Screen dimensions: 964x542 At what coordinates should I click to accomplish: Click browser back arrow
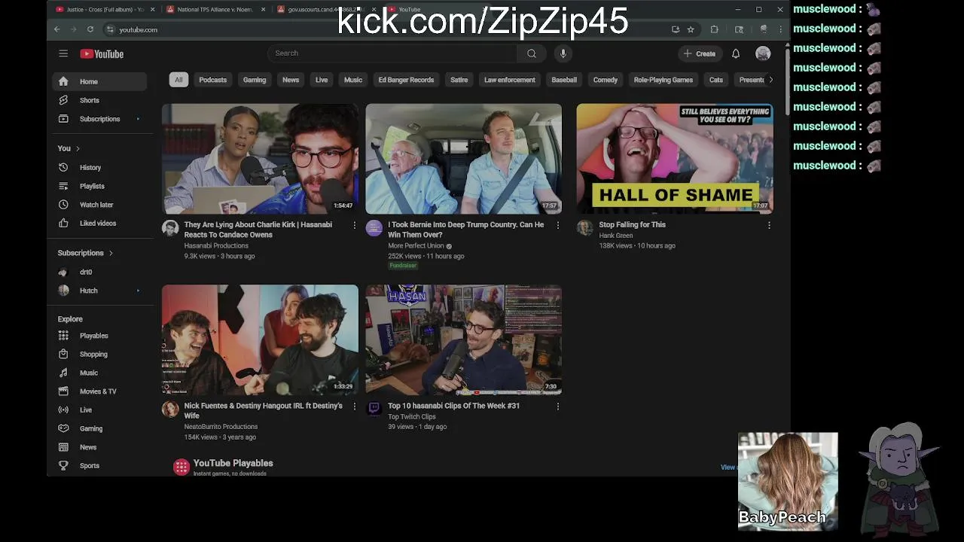coord(56,29)
